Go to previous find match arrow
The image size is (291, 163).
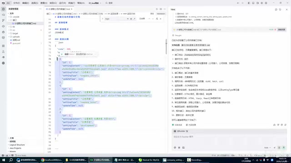pyautogui.click(x=149, y=19)
